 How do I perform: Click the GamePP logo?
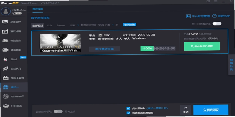pyautogui.click(x=10, y=3)
